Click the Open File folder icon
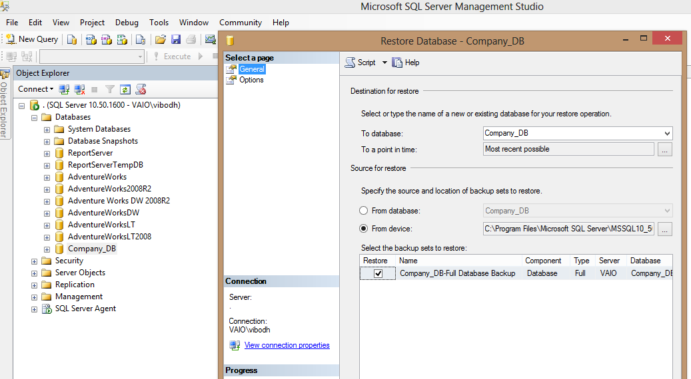Image resolution: width=691 pixels, height=379 pixels. pos(161,40)
